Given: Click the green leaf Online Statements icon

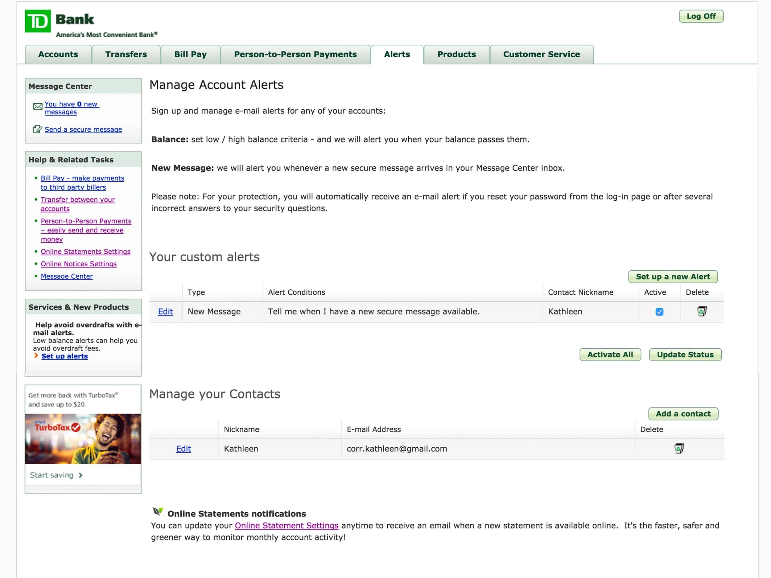Looking at the screenshot, I should point(158,511).
